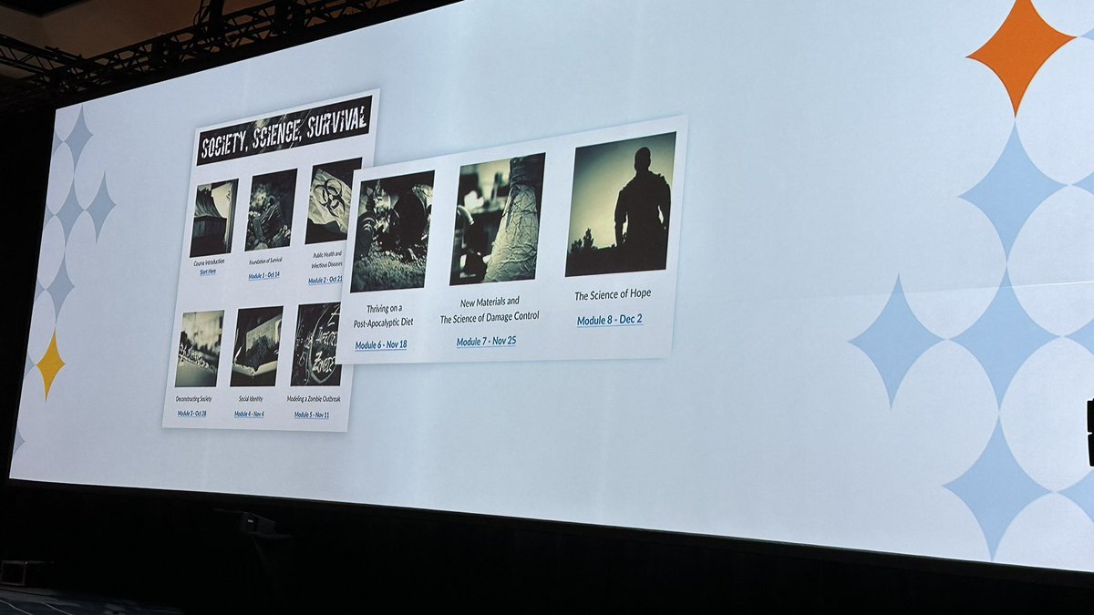Click 'Public Health and Infectious Diseases' caption
Screen dimensions: 1094x615
pyautogui.click(x=327, y=261)
